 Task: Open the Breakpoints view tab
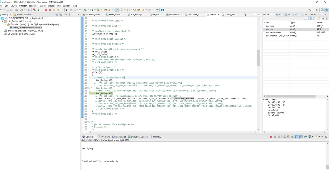279,15
